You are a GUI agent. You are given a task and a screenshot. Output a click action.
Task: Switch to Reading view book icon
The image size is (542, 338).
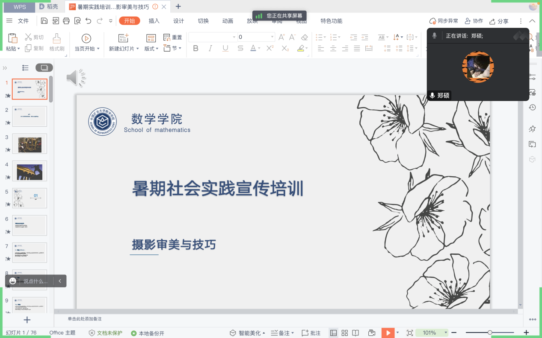pyautogui.click(x=355, y=333)
